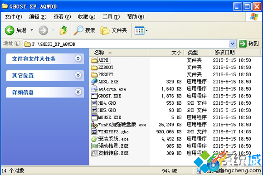Open the Back history dropdown arrow

click(x=32, y=30)
